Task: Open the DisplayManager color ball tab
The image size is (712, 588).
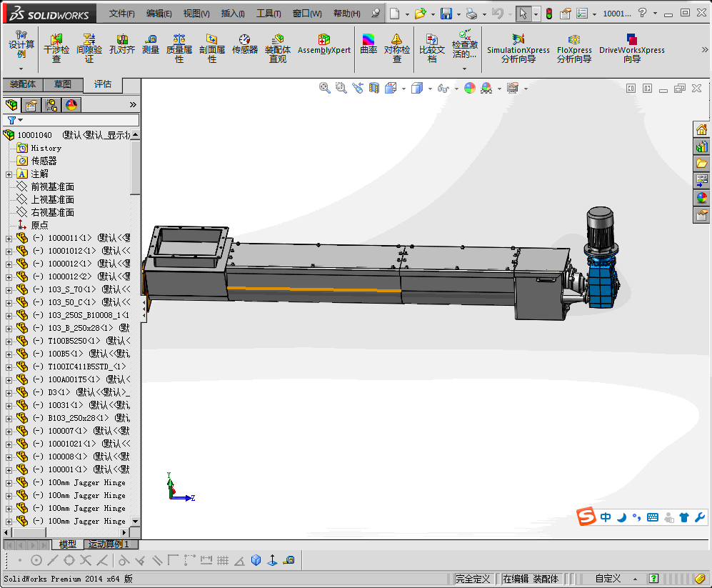Action: (x=71, y=105)
